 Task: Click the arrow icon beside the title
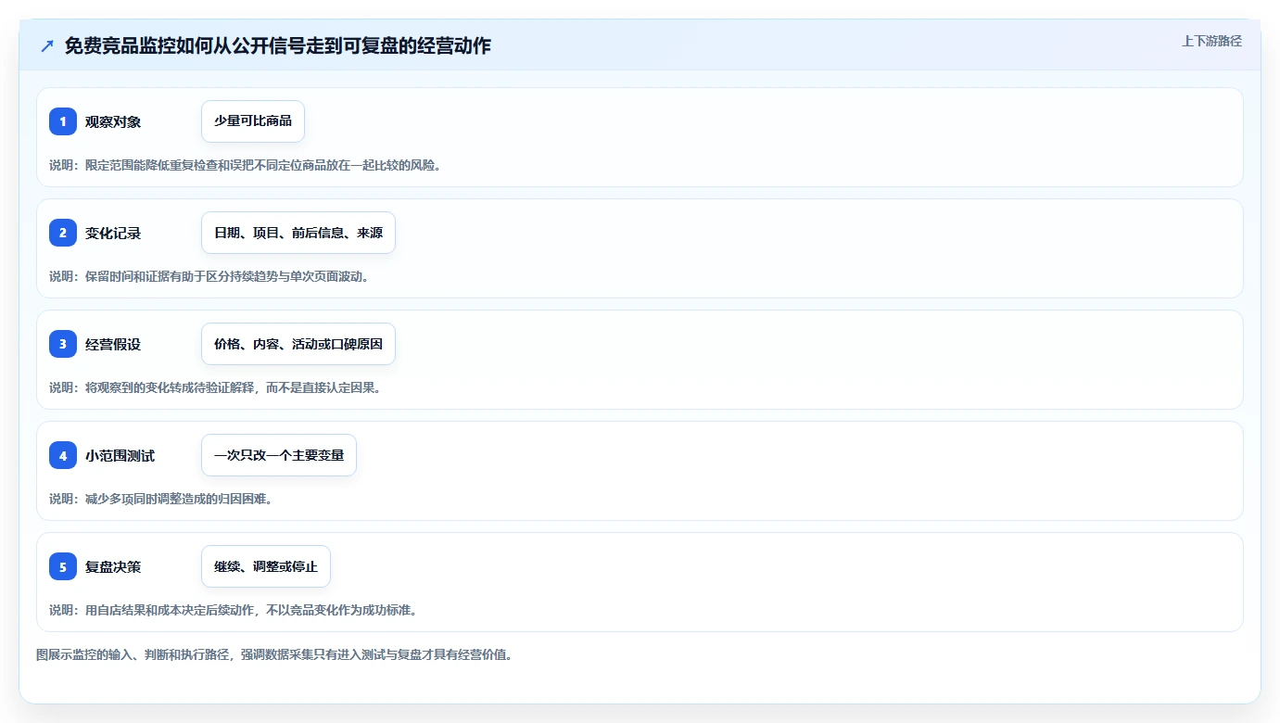coord(47,46)
